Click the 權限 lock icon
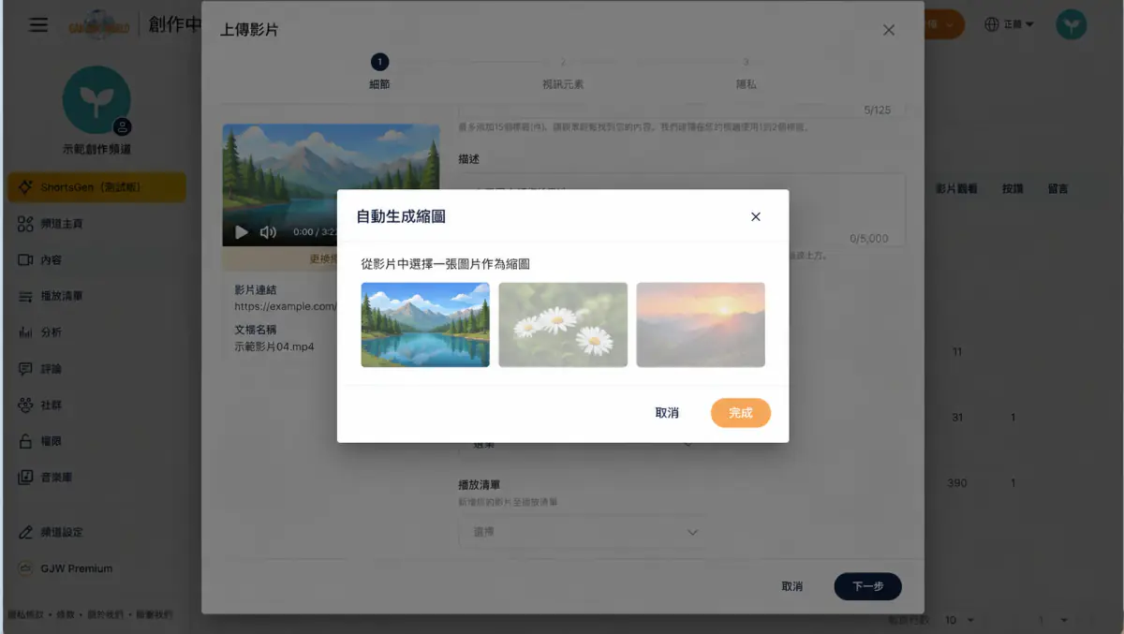Screen dimensions: 1124x634 26,441
